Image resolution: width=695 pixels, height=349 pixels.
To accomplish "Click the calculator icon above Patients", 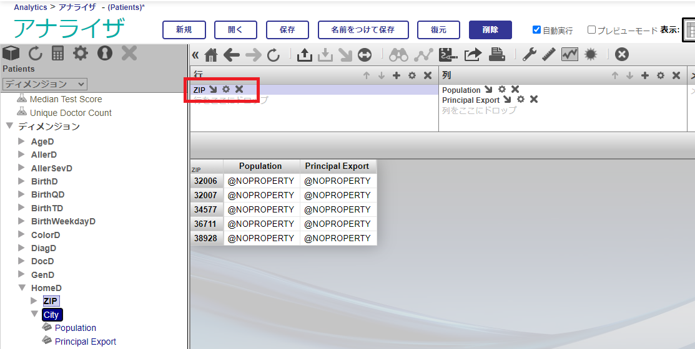I will tap(58, 53).
